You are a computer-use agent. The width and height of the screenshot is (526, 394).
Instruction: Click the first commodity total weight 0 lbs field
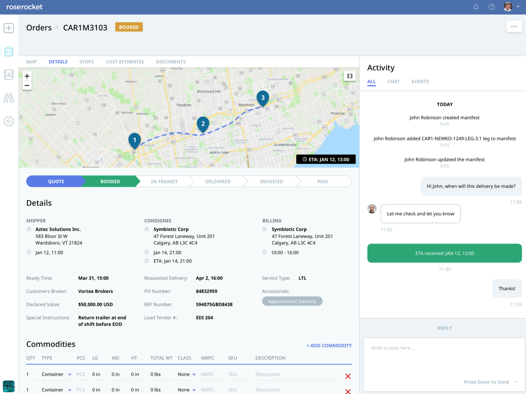(162, 374)
